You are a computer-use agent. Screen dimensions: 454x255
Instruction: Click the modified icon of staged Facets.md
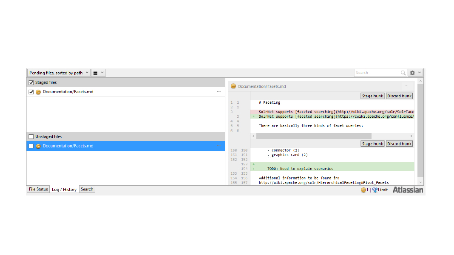pos(38,92)
